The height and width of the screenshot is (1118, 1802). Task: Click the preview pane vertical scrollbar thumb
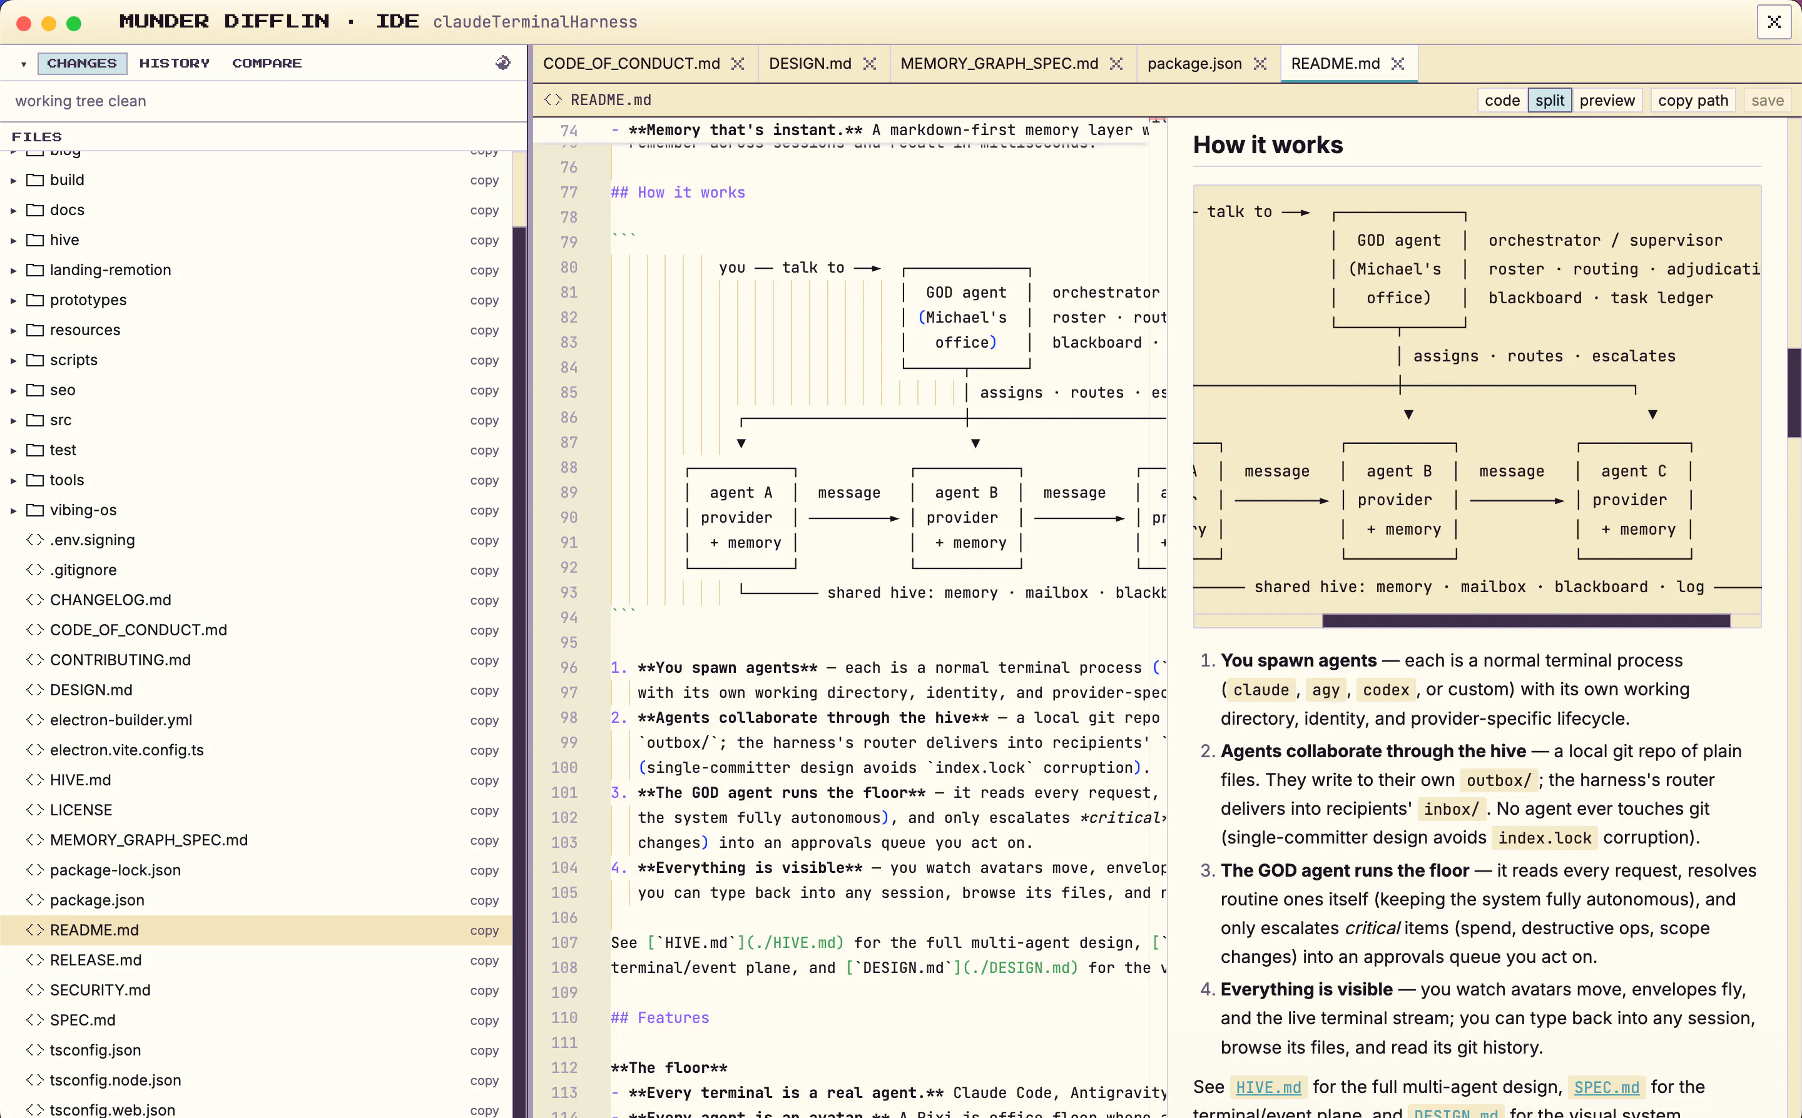pos(1794,393)
